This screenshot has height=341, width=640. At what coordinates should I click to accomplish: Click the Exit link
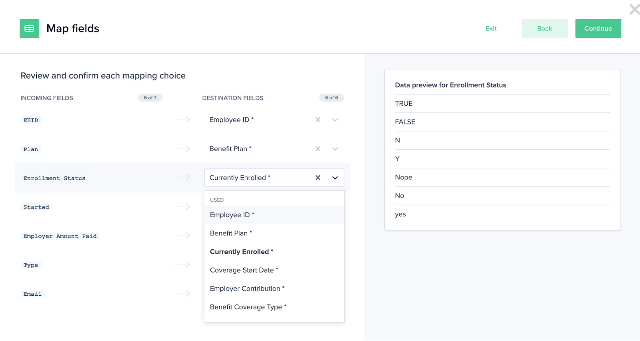point(491,28)
